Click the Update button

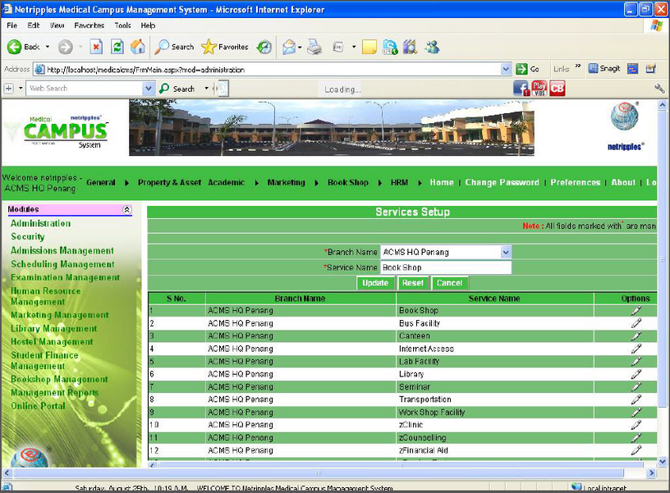click(375, 283)
